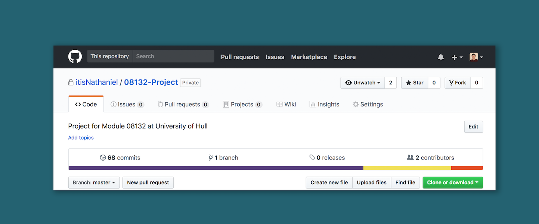Click the branch icon beside 1 branch
The height and width of the screenshot is (224, 539).
[x=211, y=158]
